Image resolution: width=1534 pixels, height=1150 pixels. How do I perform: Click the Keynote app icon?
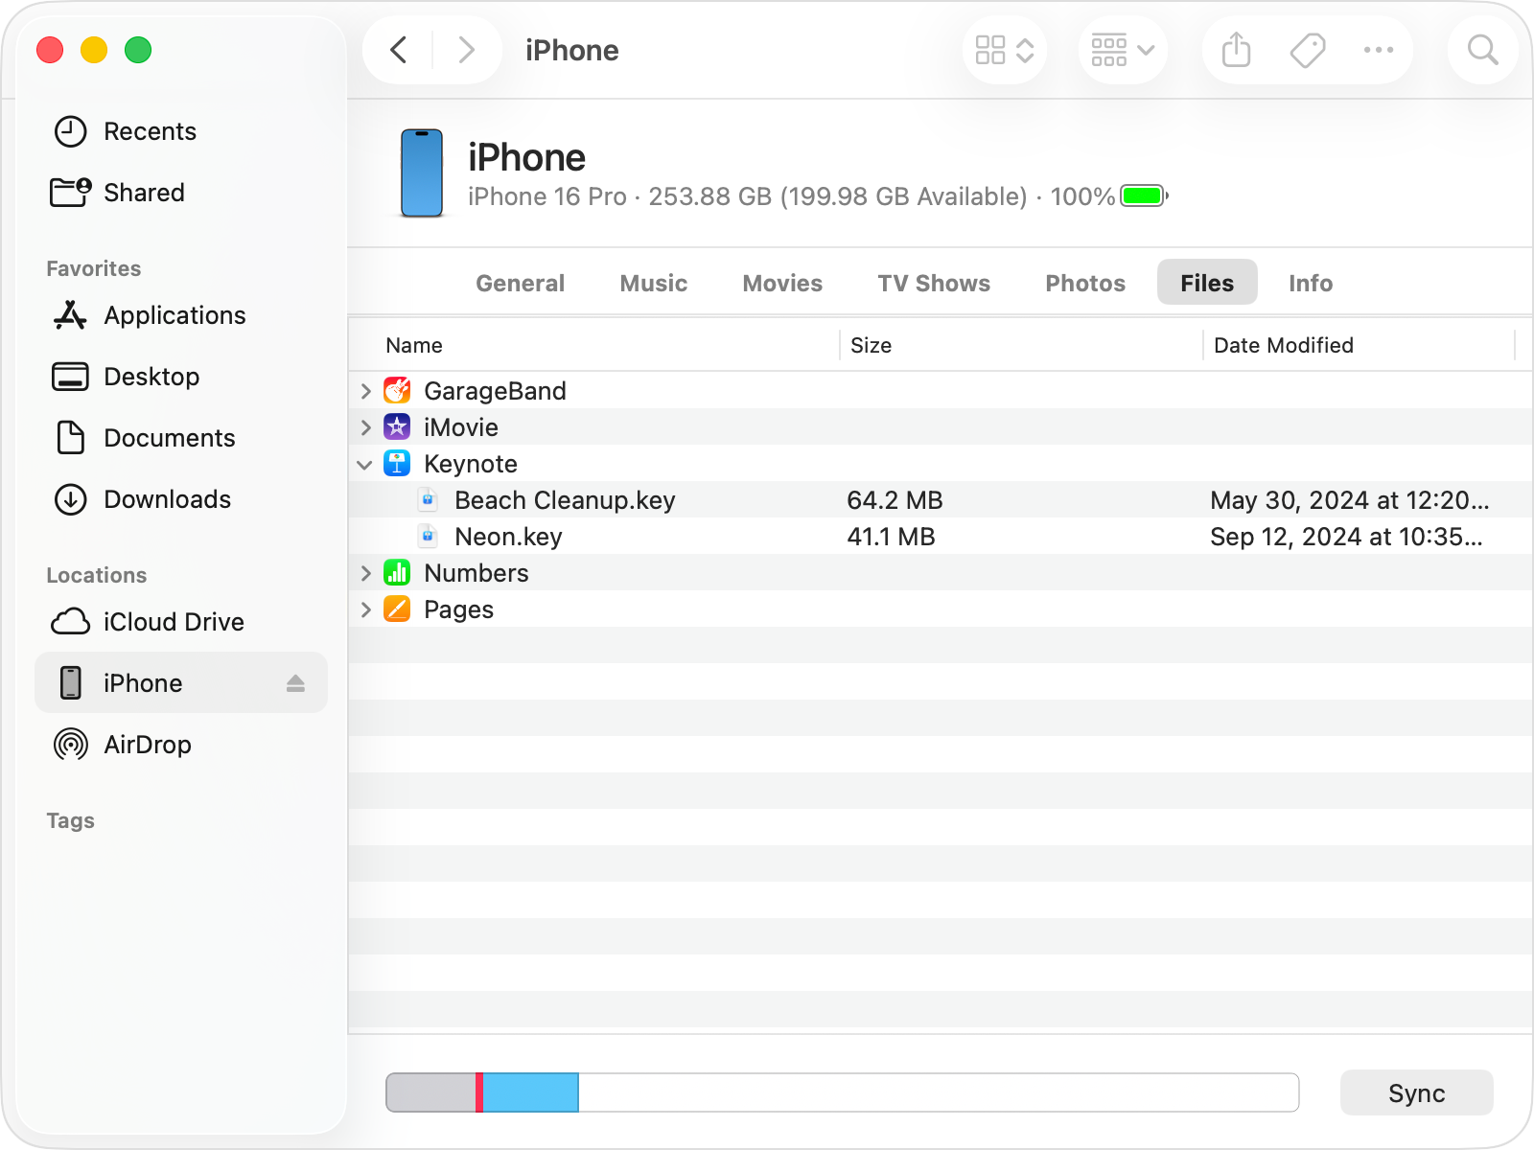point(396,463)
